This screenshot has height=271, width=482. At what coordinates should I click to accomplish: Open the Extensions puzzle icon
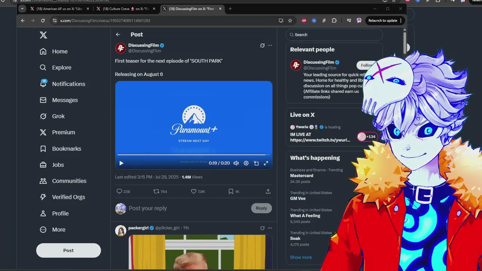[x=334, y=21]
